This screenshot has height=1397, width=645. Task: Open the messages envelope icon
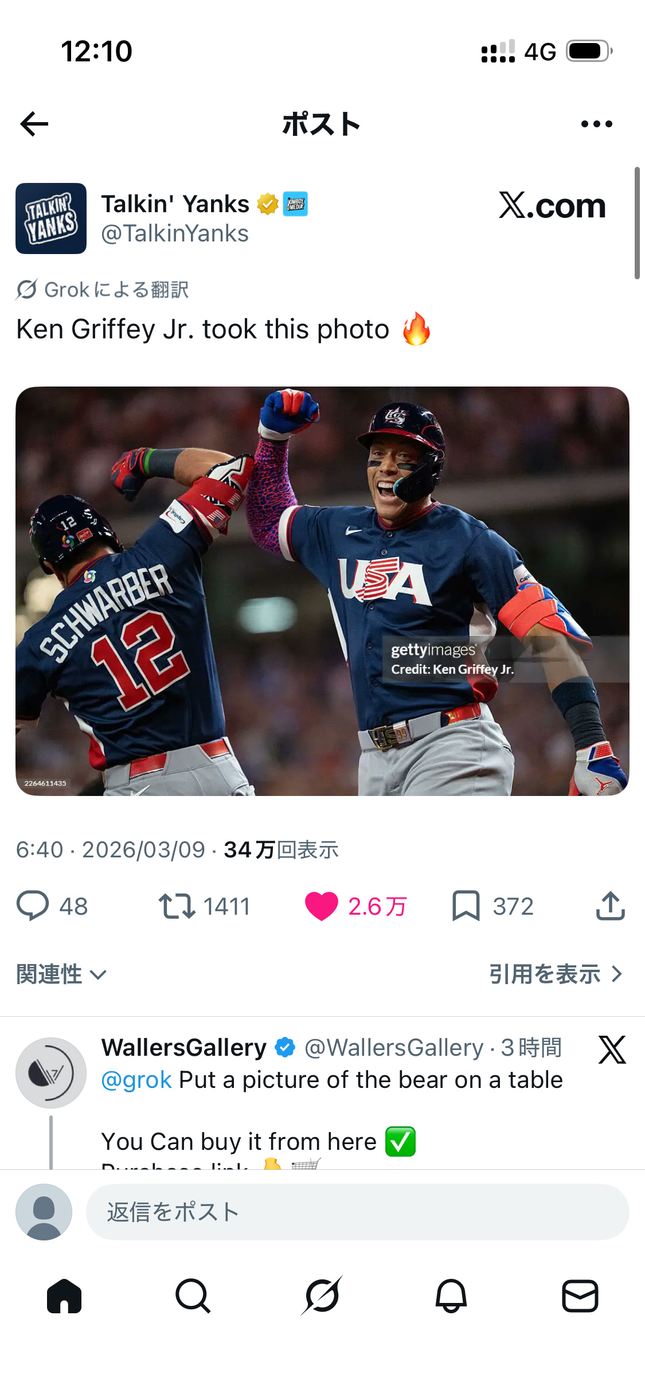pos(580,1296)
